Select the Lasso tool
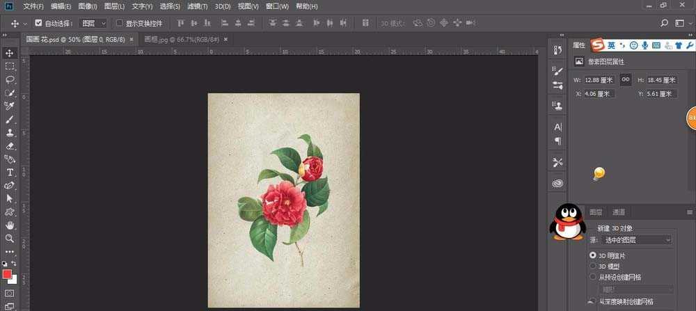The image size is (696, 311). coord(10,80)
